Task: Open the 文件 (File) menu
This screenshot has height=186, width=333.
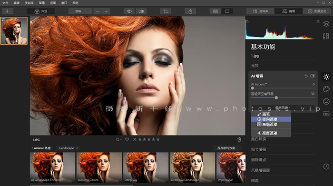Action: tap(5, 3)
